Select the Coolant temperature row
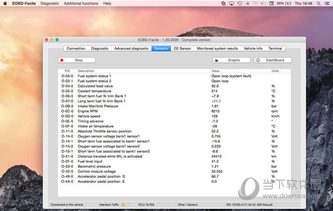 [174, 91]
